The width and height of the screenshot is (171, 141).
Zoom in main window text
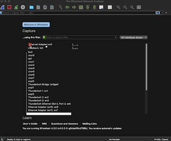pyautogui.click(x=118, y=7)
